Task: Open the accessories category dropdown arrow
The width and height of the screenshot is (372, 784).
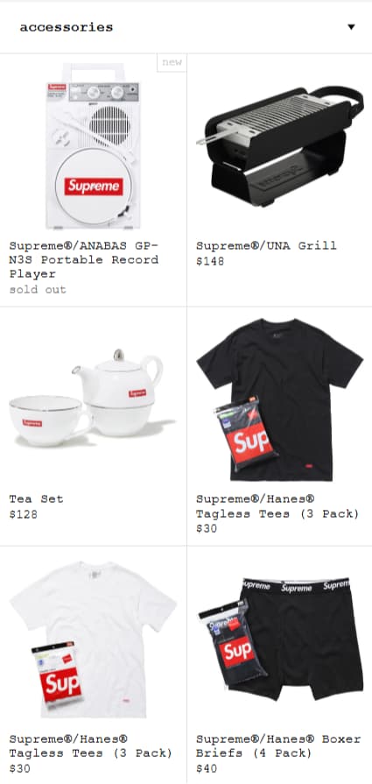Action: 351,27
